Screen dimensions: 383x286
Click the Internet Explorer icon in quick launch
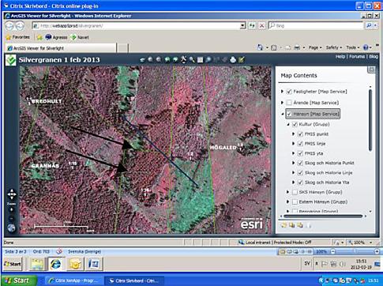55,264
